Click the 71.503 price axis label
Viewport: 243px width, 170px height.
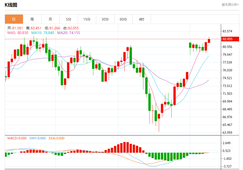[227, 94]
